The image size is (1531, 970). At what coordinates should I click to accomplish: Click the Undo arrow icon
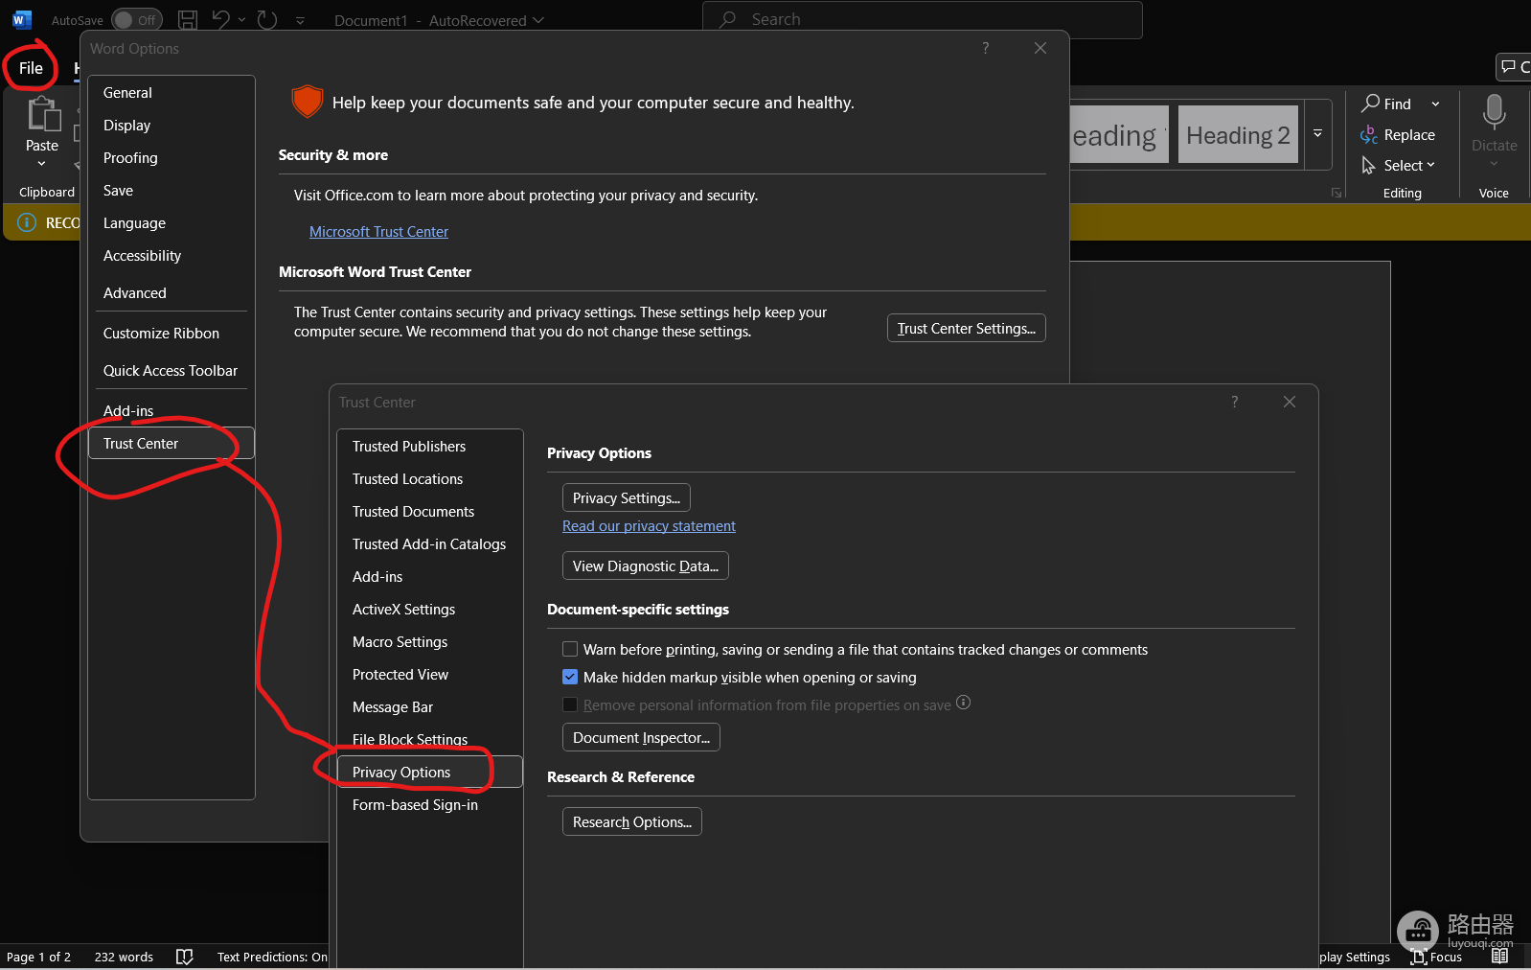click(x=221, y=19)
